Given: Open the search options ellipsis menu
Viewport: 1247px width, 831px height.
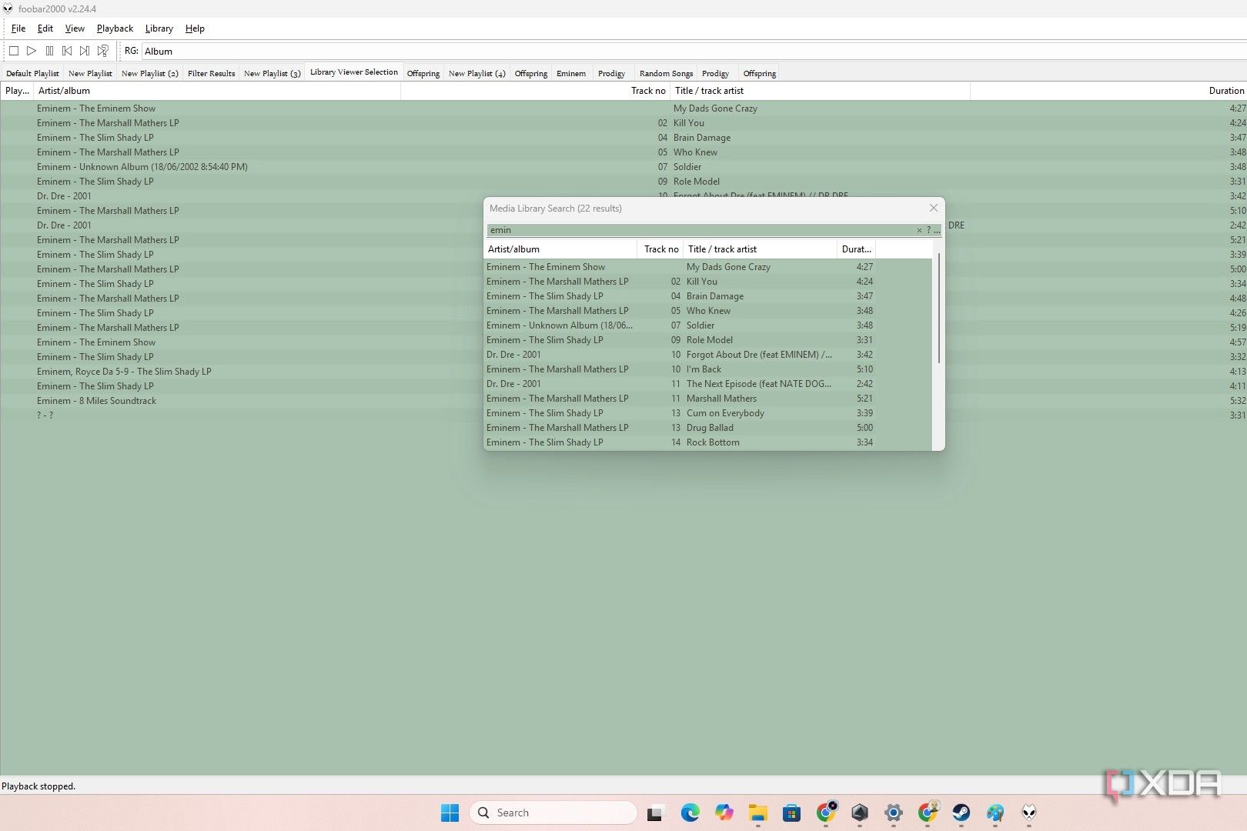Looking at the screenshot, I should tap(937, 230).
